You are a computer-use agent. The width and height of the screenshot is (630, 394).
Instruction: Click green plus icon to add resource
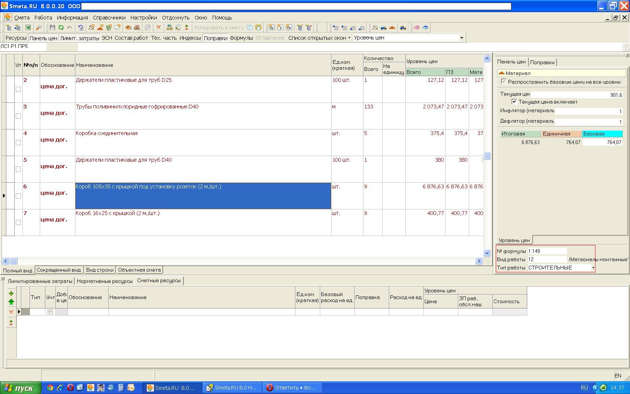[11, 293]
